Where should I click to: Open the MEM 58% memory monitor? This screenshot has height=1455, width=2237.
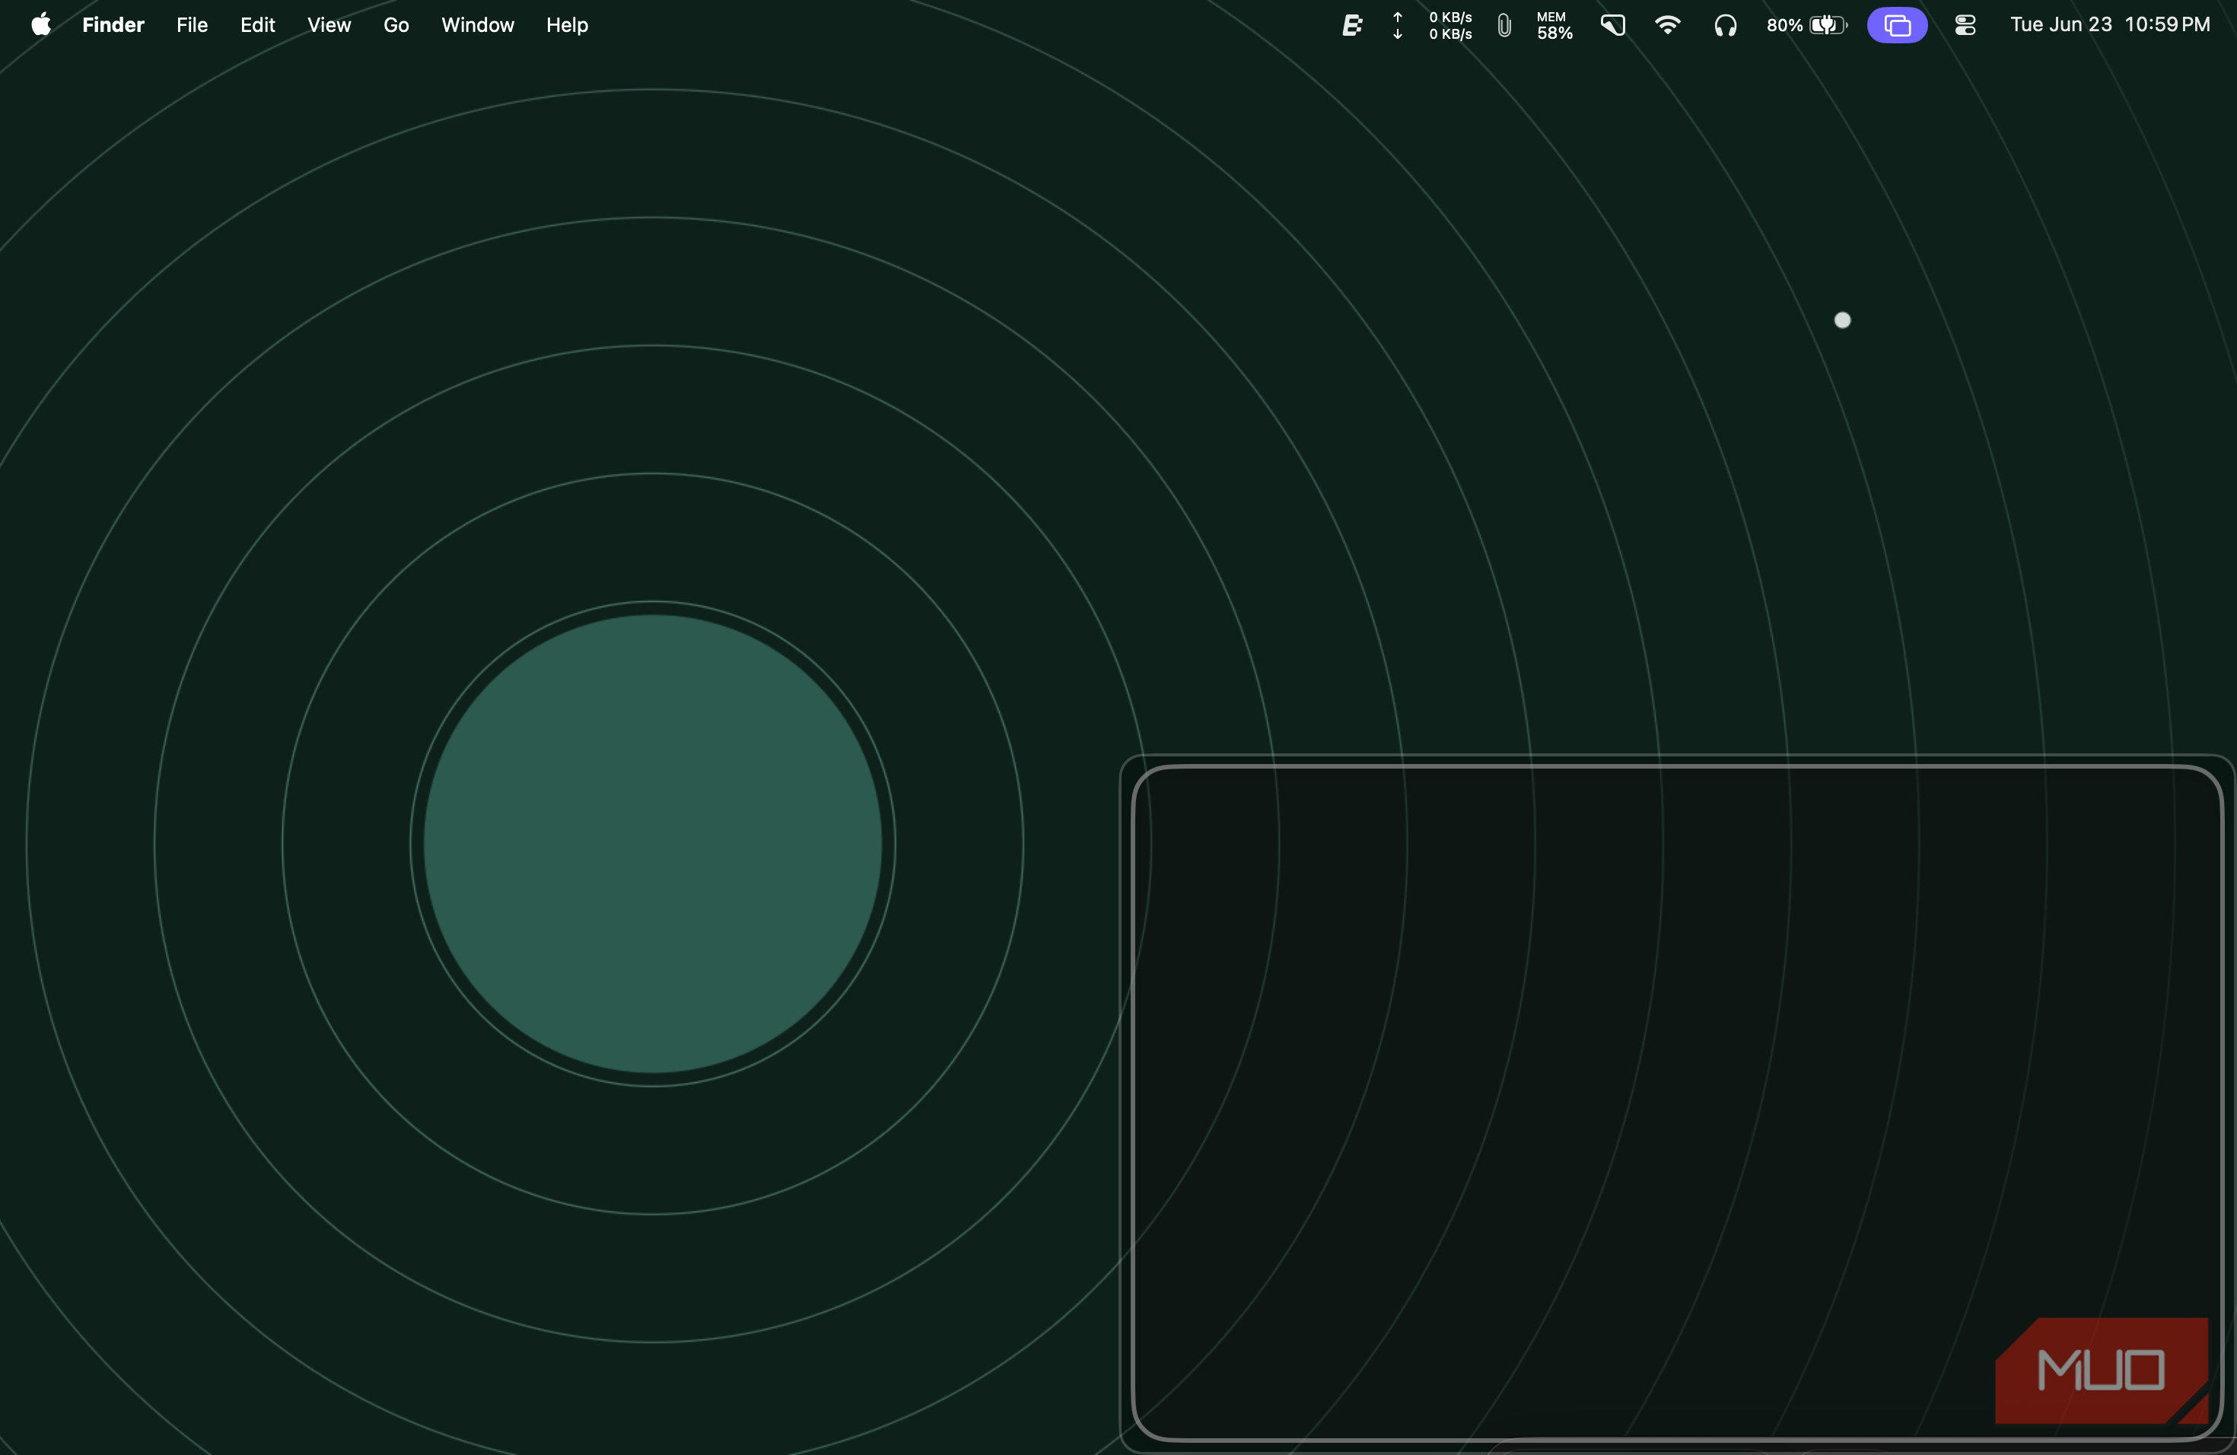[x=1554, y=25]
